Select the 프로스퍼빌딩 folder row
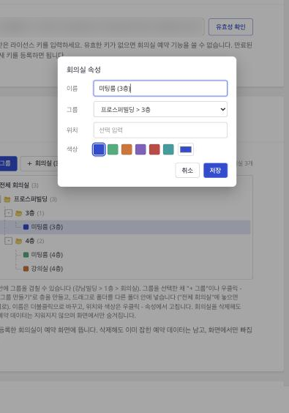289x413 pixels. (125, 199)
